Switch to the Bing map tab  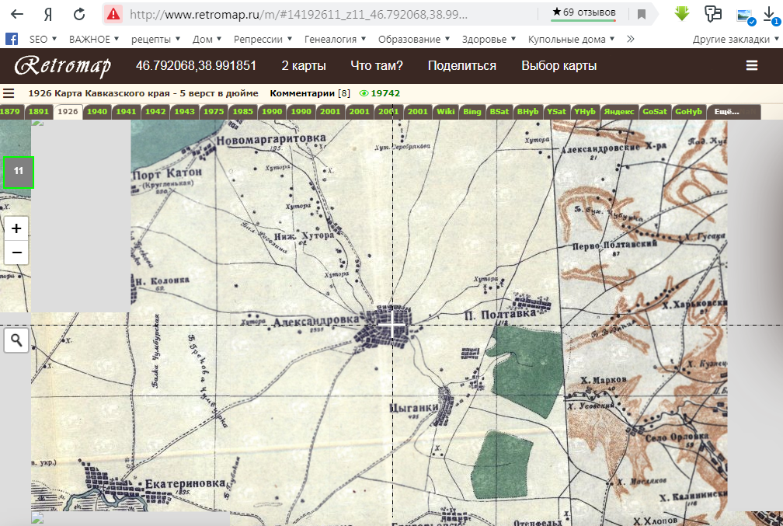tap(472, 112)
